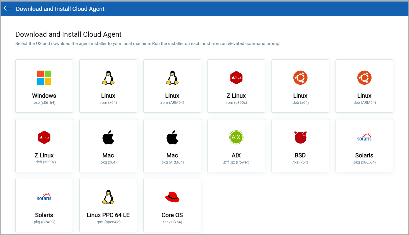Click the .tar.xz (x64) text
Image resolution: width=409 pixels, height=235 pixels.
172,222
